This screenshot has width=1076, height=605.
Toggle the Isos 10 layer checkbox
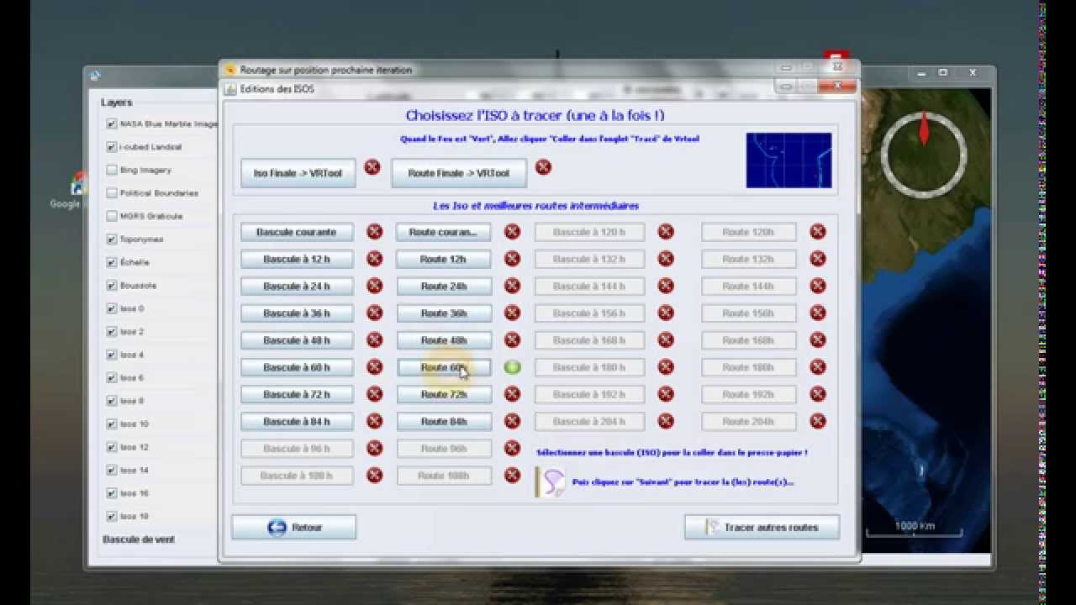click(x=112, y=423)
